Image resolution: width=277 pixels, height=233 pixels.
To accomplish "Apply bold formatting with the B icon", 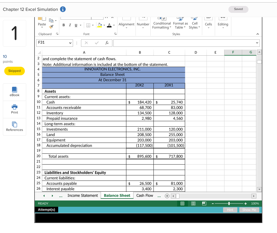I will pyautogui.click(x=63, y=25).
